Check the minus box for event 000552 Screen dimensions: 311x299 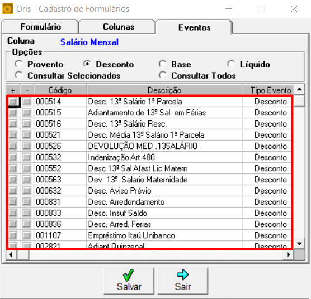(27, 168)
